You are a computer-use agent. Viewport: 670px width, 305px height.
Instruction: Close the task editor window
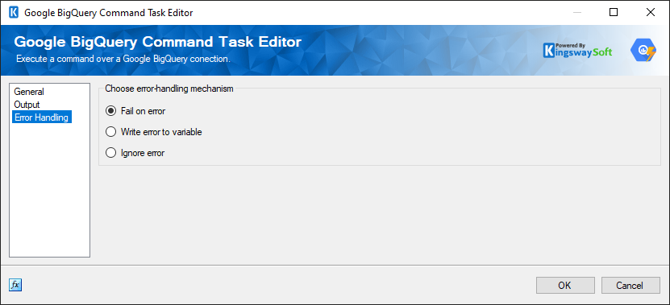pos(651,12)
